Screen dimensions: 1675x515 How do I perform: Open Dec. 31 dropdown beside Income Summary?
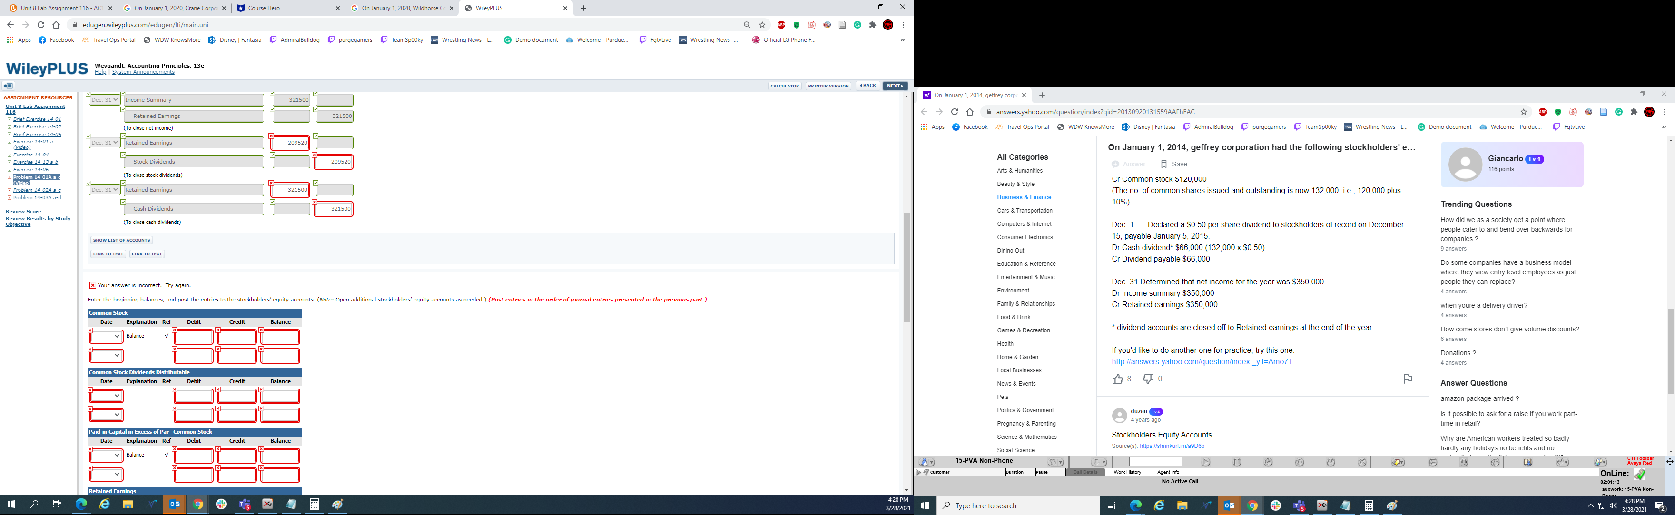105,100
